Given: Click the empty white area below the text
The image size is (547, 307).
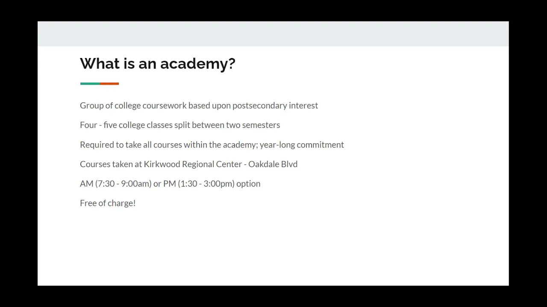Looking at the screenshot, I should (273, 247).
